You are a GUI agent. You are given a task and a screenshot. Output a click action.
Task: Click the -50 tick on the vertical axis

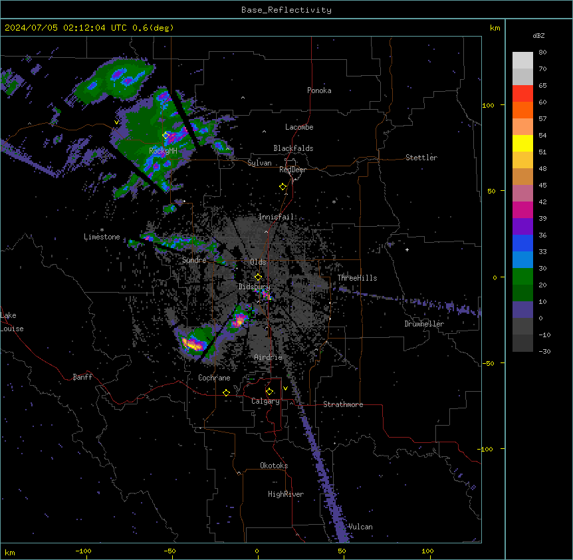(x=488, y=363)
